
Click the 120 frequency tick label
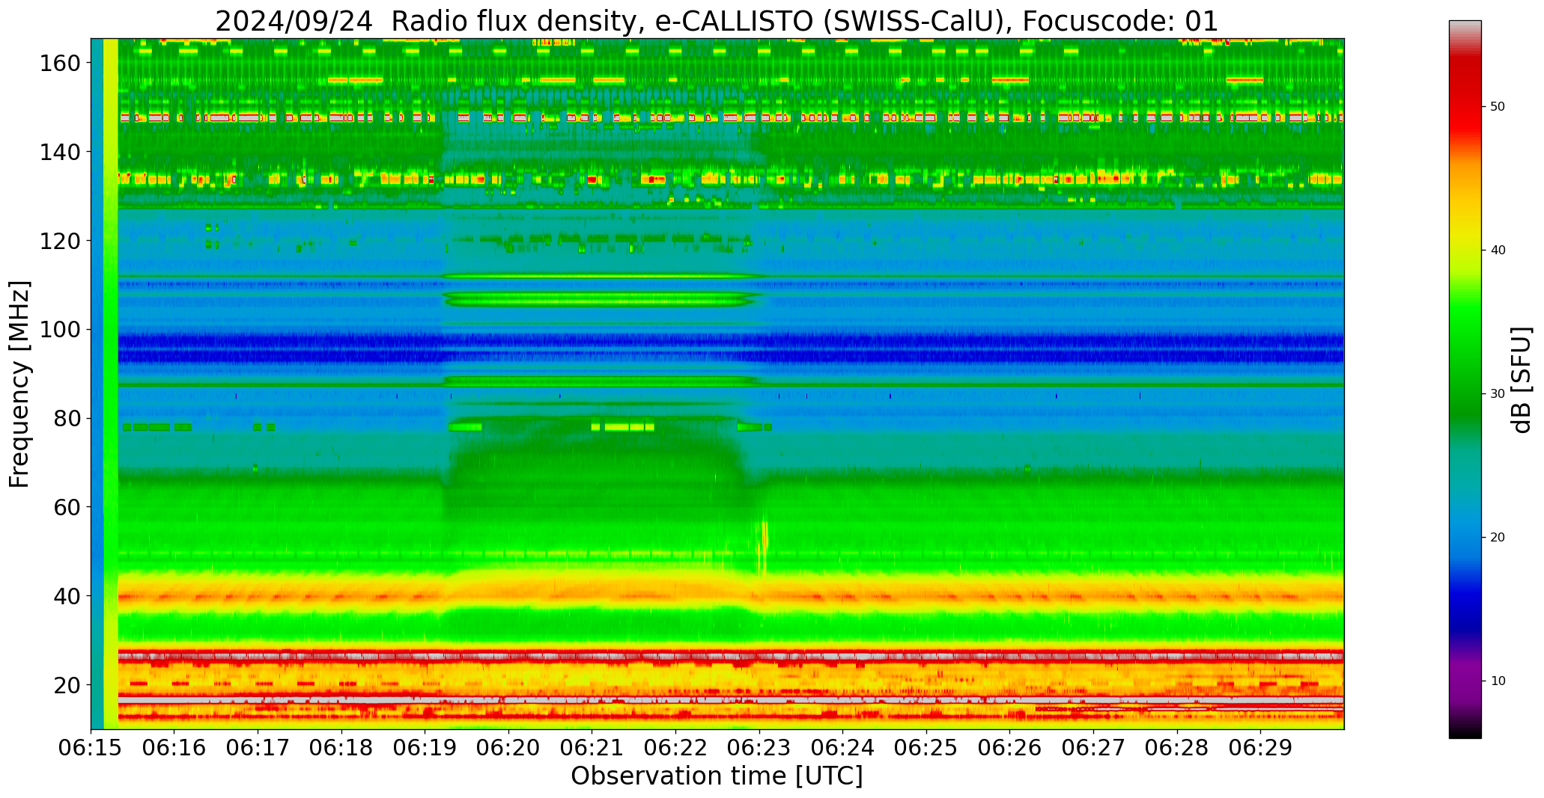[x=60, y=241]
